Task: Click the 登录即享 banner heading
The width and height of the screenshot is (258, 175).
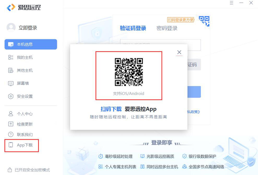Action: coord(162,143)
